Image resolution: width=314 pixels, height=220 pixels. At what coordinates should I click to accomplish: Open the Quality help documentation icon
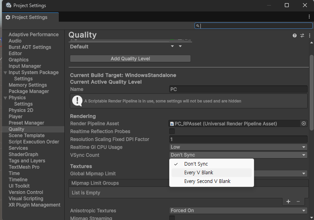tap(295, 35)
